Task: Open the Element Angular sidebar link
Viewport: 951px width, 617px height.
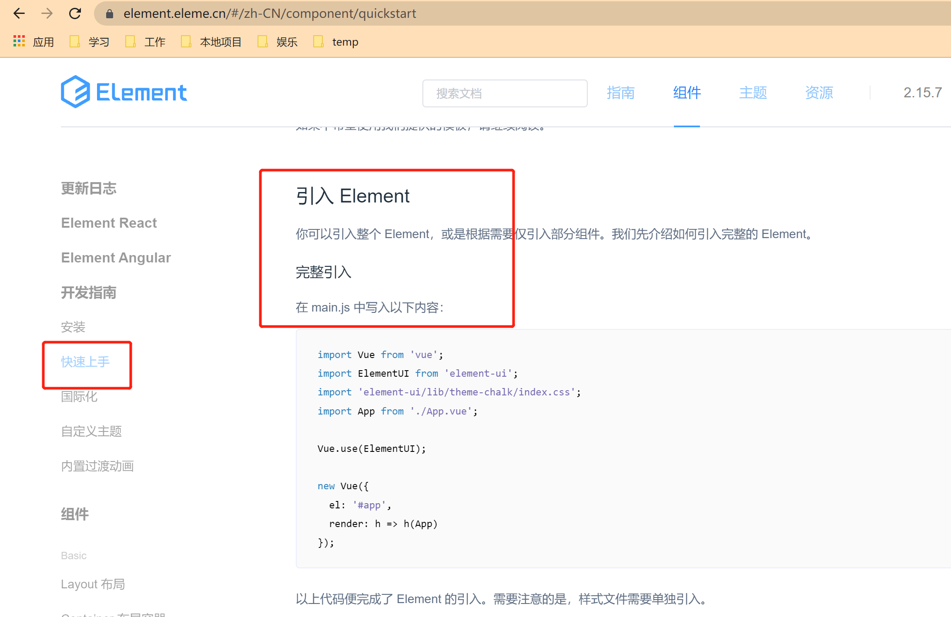Action: pyautogui.click(x=116, y=258)
